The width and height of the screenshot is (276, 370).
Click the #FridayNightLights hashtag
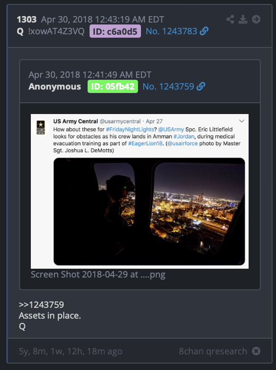[130, 129]
